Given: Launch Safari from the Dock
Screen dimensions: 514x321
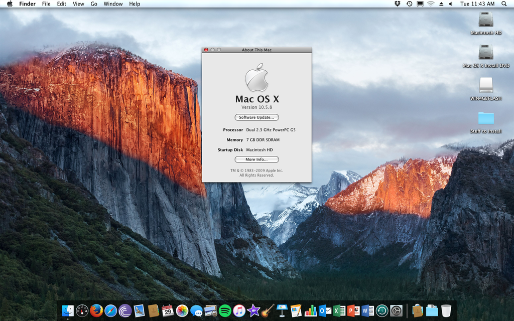Looking at the screenshot, I should coord(111,310).
